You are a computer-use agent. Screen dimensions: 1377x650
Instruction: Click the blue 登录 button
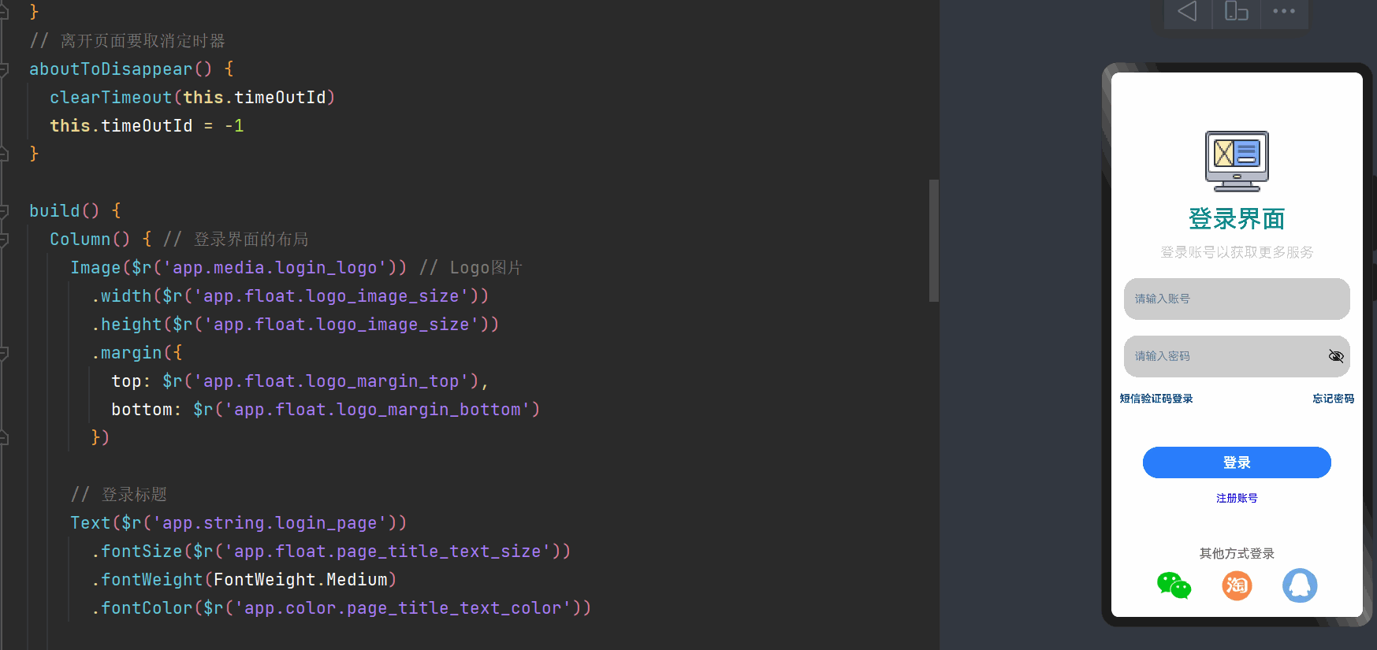1237,462
